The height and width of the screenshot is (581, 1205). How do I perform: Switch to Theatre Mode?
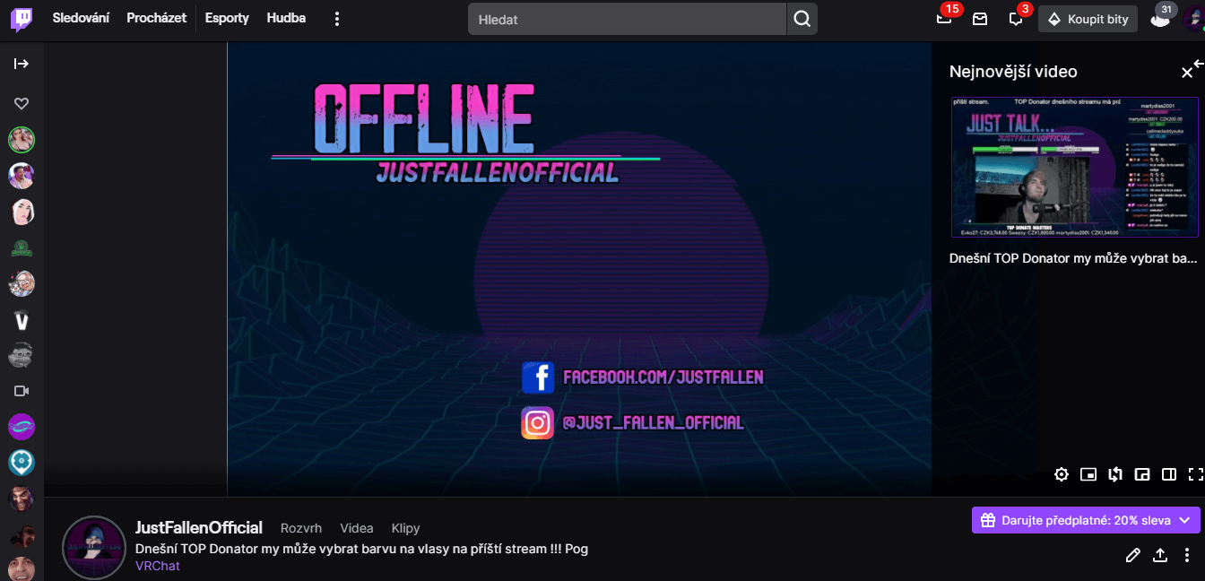point(1168,474)
